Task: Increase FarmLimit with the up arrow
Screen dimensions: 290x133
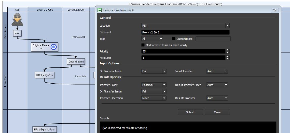Action: tap(228, 56)
